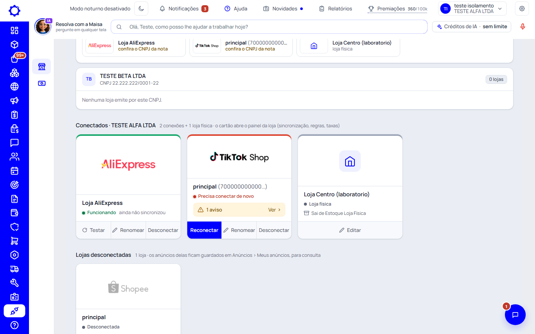Click Desconectar on the Loja AliExpress card
535x334 pixels.
coord(163,230)
